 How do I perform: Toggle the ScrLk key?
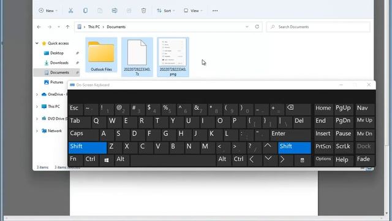tap(344, 147)
